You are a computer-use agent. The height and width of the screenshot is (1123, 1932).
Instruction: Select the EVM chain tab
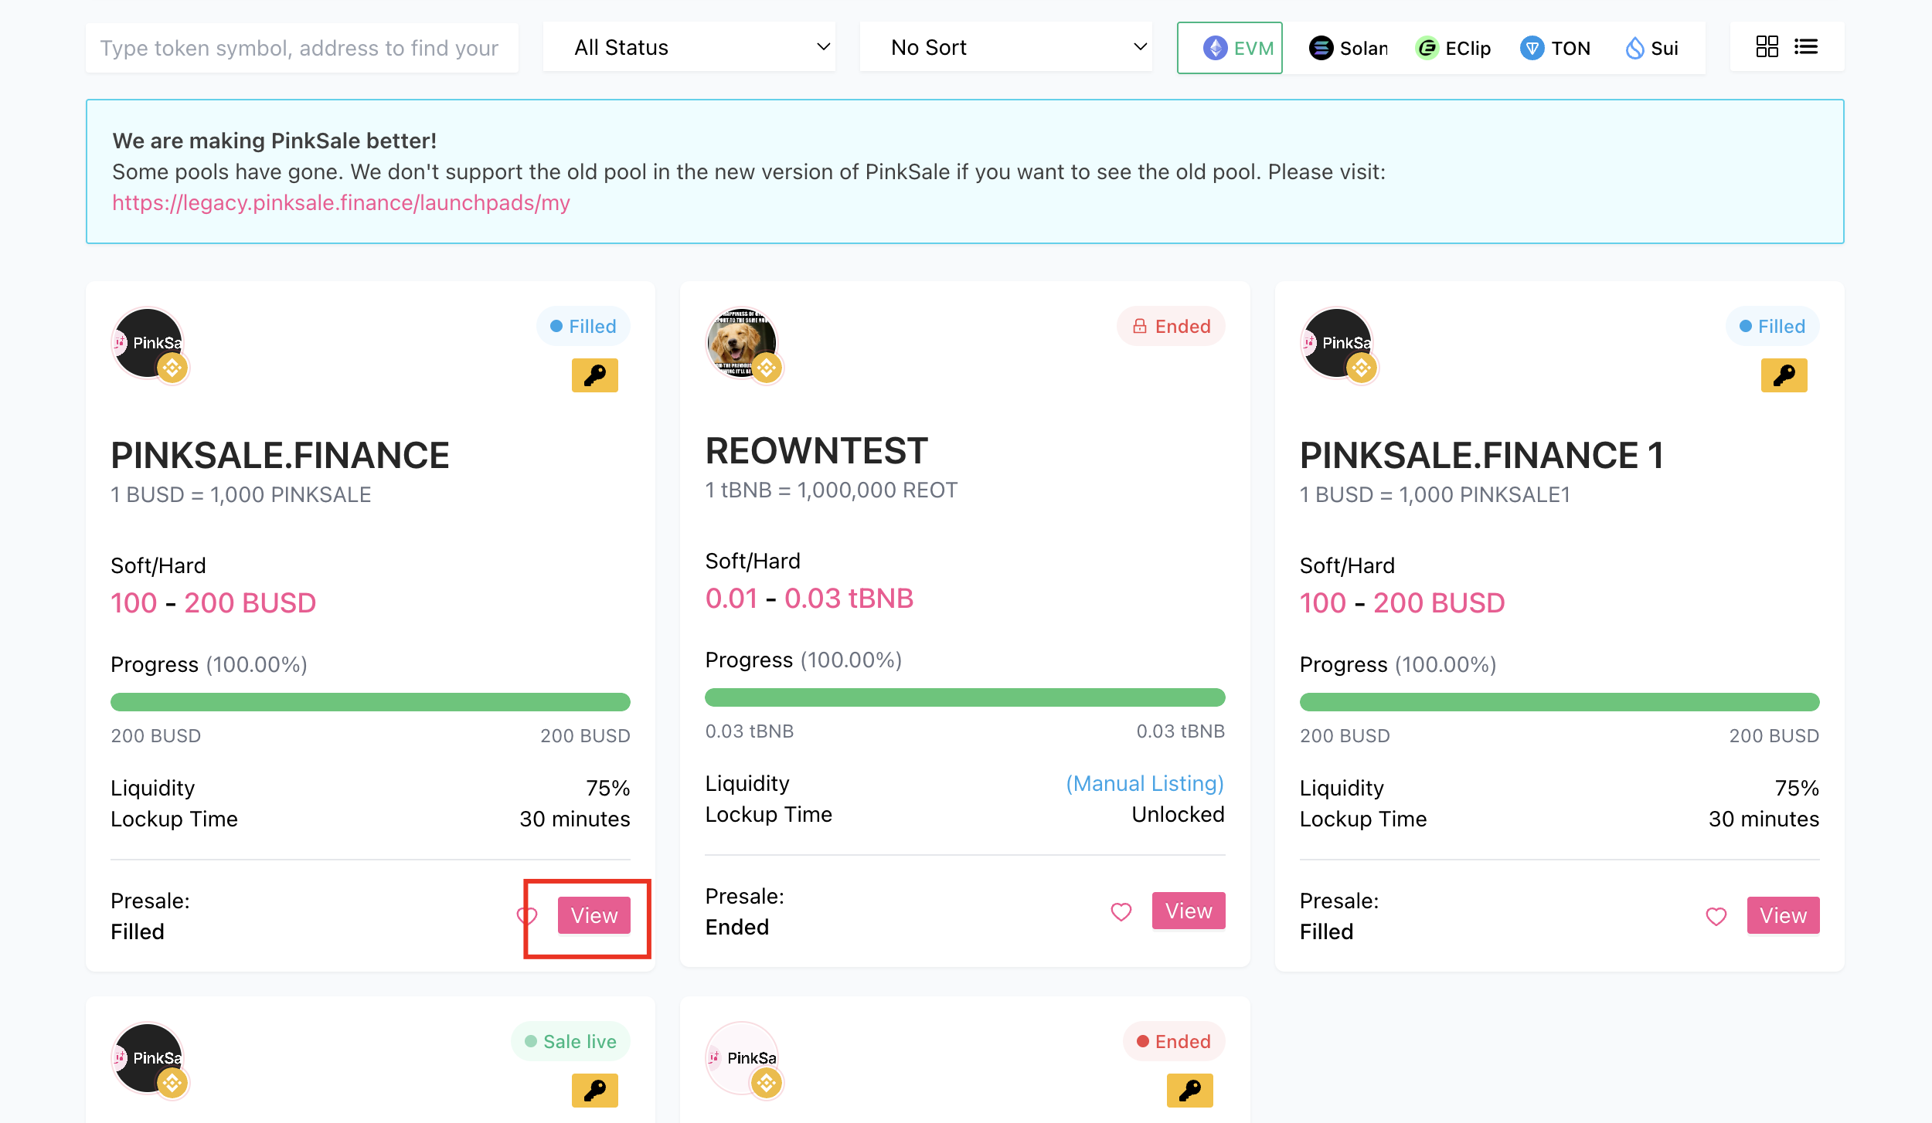pos(1230,48)
